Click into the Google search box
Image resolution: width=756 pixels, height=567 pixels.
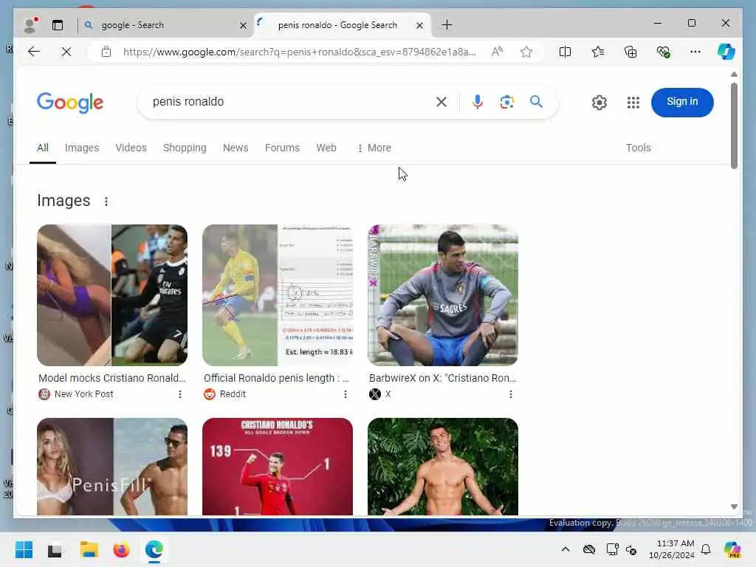point(289,102)
